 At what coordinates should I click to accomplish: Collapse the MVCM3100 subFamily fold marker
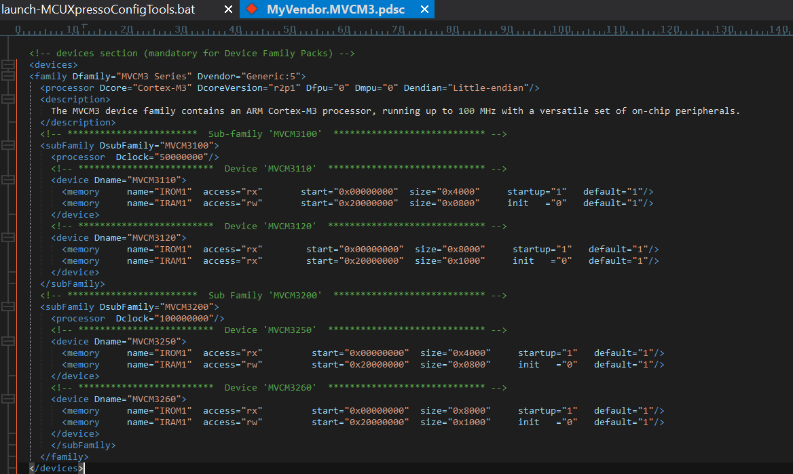[x=8, y=145]
